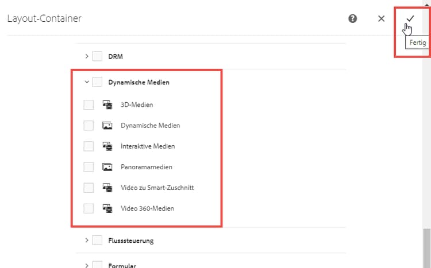Click the Video zu Smart-Zuschnitt icon
This screenshot has height=268, width=431.
(x=107, y=188)
